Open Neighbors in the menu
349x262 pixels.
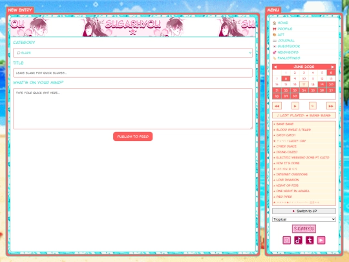pyautogui.click(x=288, y=52)
